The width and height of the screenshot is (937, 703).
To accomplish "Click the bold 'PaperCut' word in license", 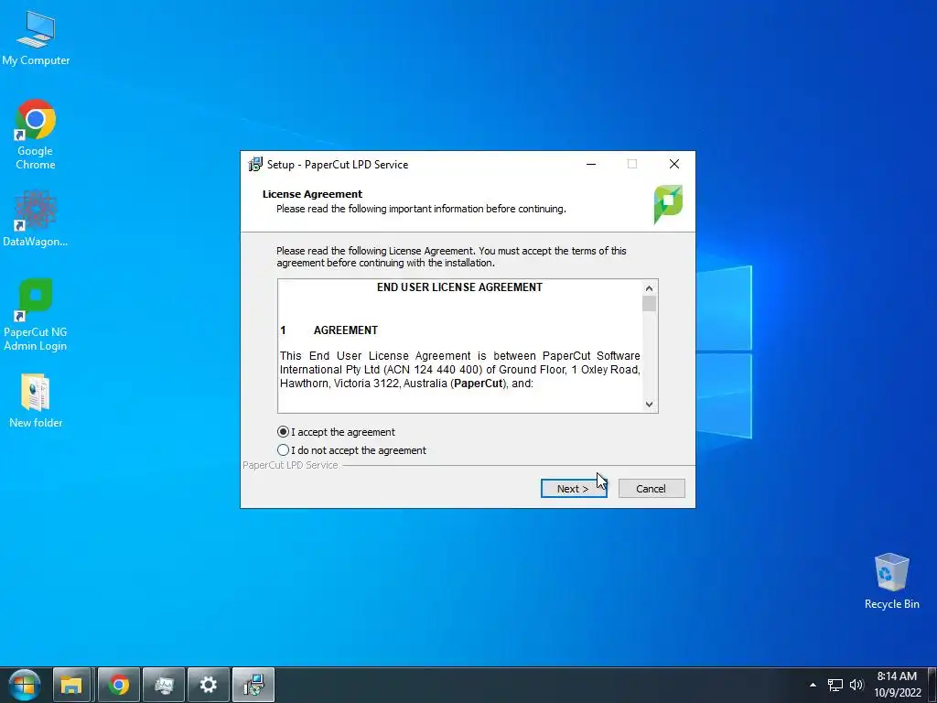I will click(478, 384).
